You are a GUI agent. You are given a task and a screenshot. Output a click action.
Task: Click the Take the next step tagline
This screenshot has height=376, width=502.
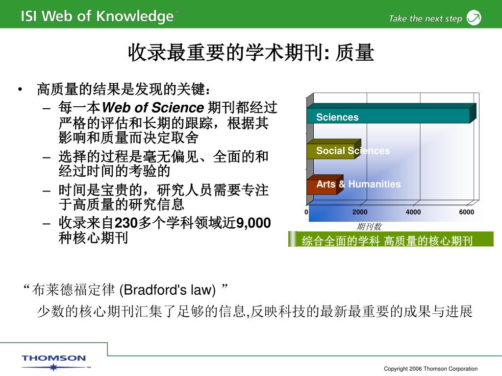(426, 19)
